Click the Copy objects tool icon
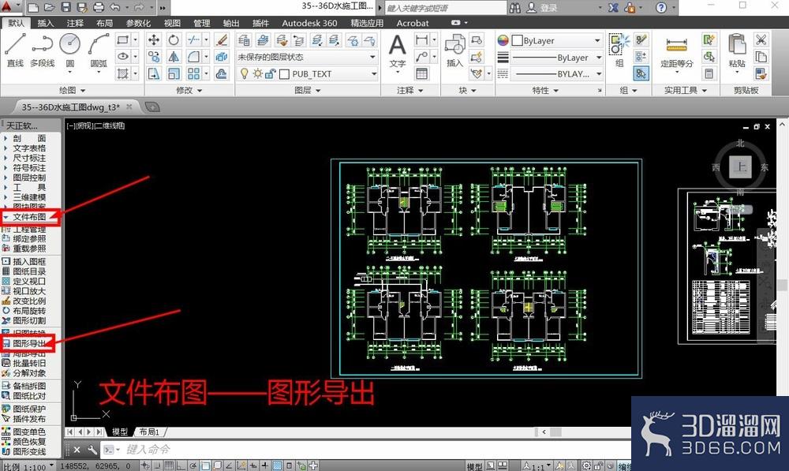Image resolution: width=789 pixels, height=471 pixels. 154,57
